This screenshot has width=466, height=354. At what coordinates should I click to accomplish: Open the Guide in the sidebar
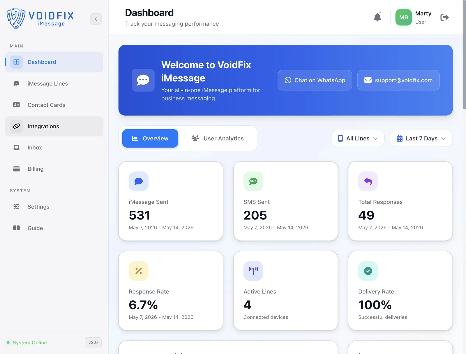pos(54,228)
